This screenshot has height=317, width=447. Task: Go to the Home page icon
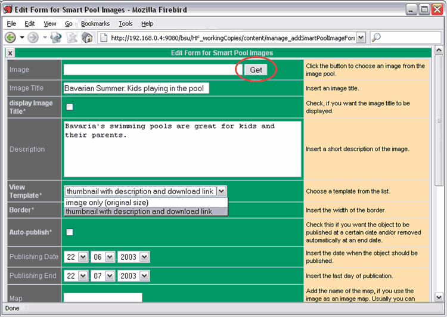click(87, 38)
